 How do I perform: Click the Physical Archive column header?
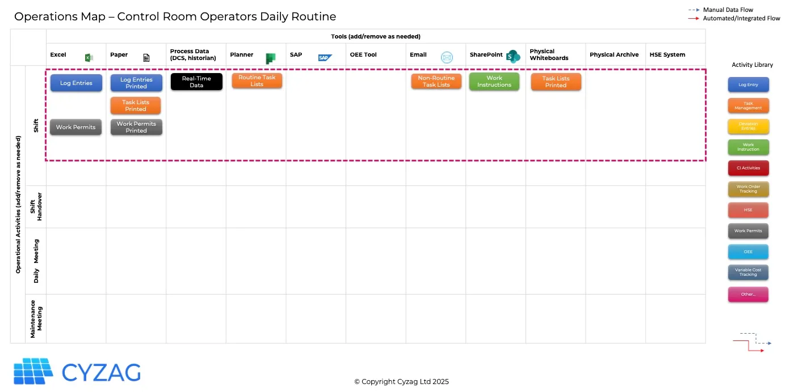click(614, 55)
